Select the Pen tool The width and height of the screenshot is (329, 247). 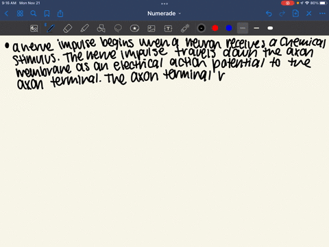pyautogui.click(x=51, y=28)
